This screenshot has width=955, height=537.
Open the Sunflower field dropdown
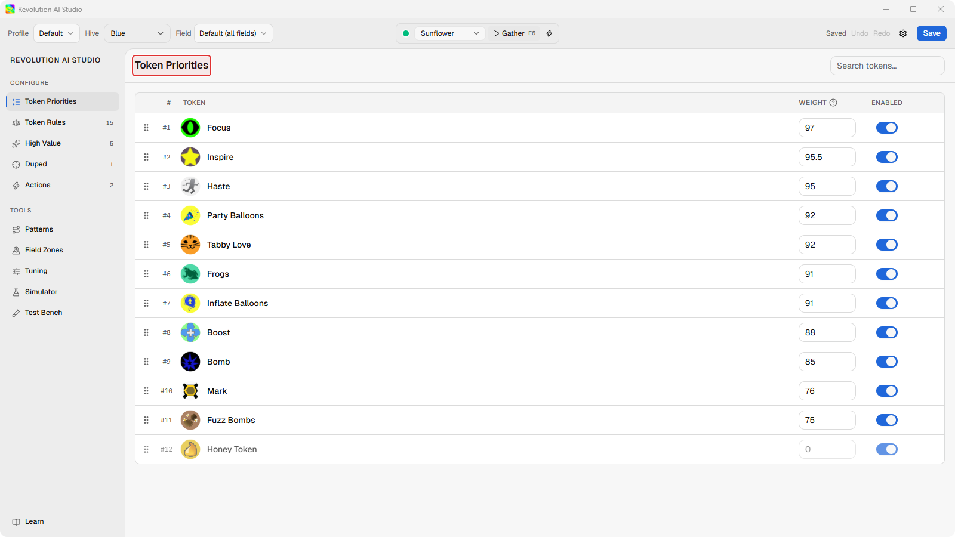click(449, 33)
